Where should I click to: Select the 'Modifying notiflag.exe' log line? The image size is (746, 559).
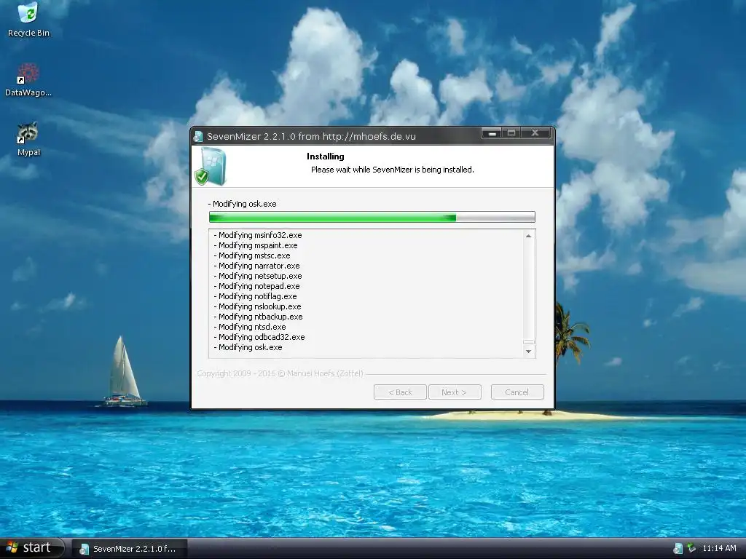pyautogui.click(x=255, y=297)
